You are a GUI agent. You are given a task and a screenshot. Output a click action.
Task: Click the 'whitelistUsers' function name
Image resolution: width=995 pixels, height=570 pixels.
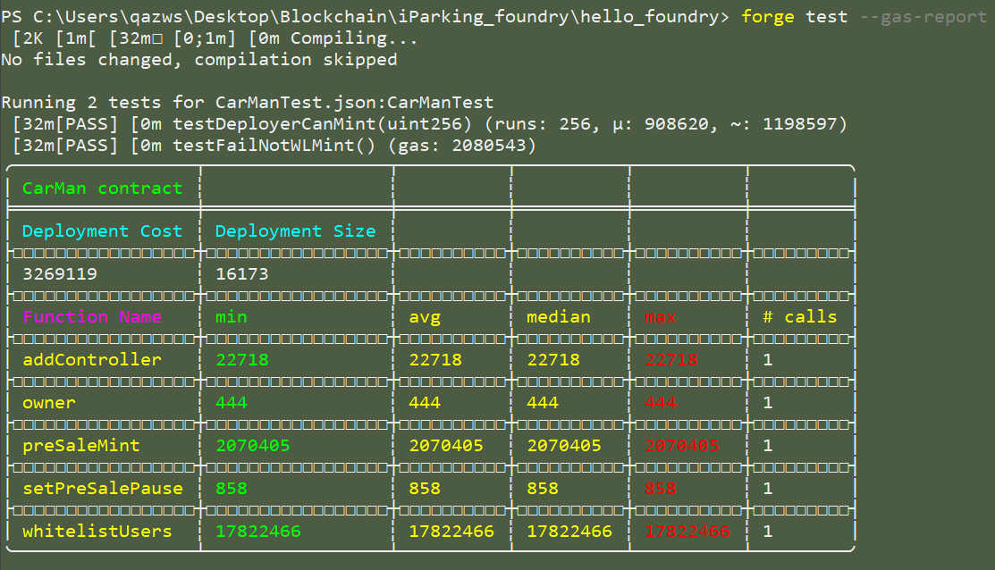97,531
